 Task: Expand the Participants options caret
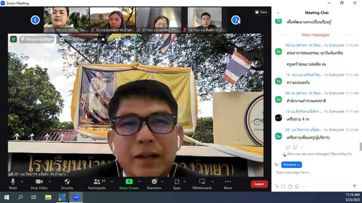(112, 182)
